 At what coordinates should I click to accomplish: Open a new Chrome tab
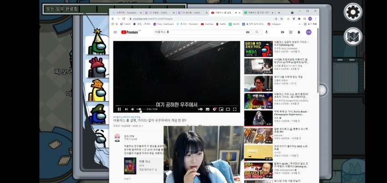[x=279, y=13]
